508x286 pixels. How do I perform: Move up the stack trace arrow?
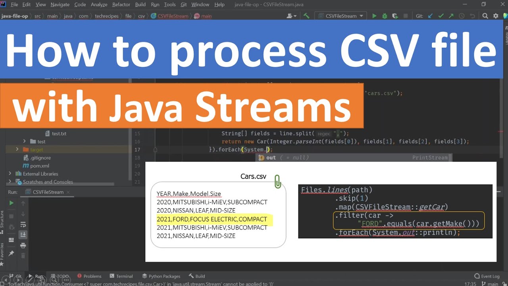point(23,203)
